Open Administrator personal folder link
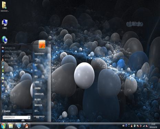Viewport: 160px width, 129px height. pos(40,54)
